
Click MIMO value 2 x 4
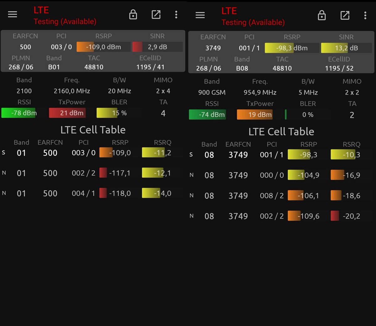163,91
